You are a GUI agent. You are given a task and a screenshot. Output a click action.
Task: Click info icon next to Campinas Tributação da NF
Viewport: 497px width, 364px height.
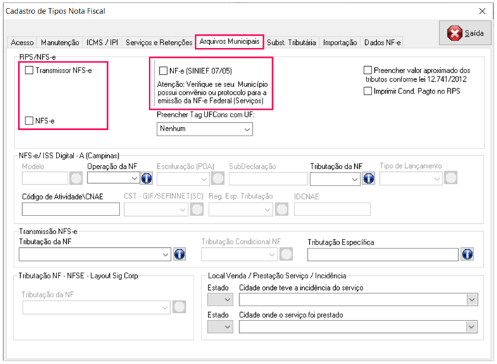[x=369, y=178]
